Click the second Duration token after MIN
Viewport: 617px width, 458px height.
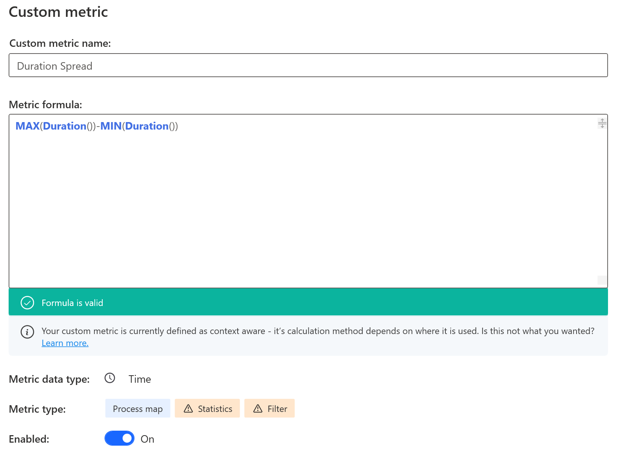point(148,126)
